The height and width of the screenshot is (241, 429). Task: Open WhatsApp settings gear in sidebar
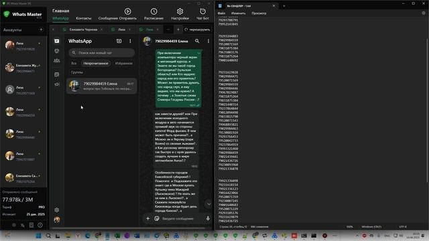[x=56, y=210]
